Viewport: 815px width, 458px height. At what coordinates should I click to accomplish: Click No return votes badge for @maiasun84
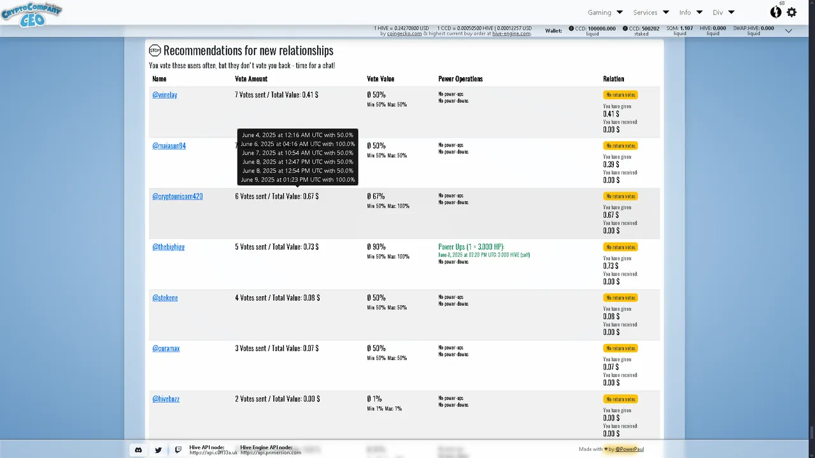[620, 146]
